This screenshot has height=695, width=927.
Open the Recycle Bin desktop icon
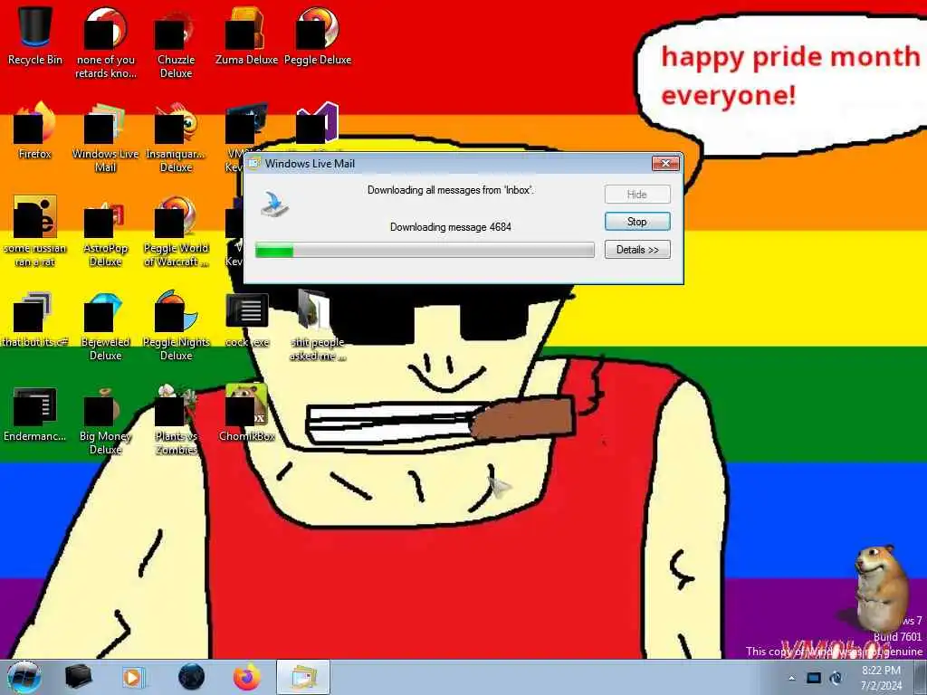pos(35,35)
